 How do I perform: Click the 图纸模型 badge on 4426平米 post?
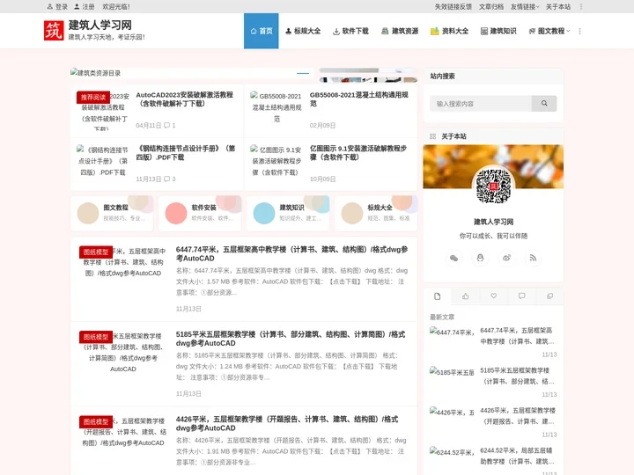click(96, 421)
